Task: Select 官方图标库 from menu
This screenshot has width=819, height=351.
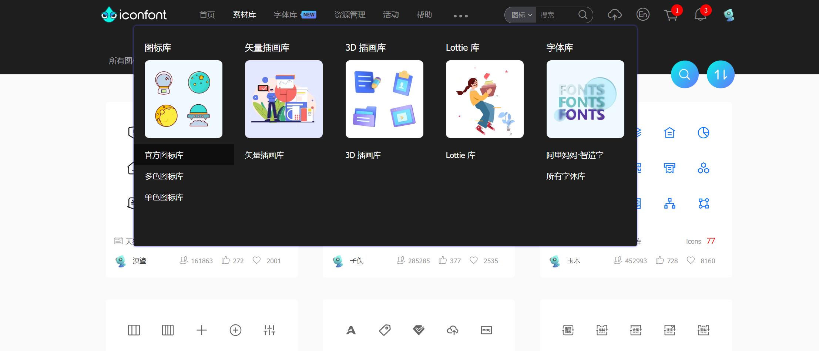Action: coord(164,155)
